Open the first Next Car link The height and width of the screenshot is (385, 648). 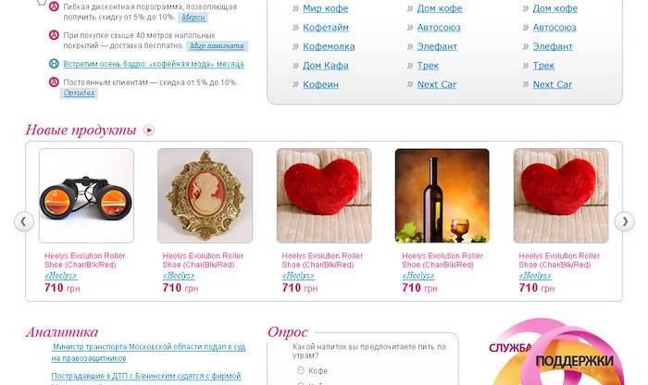pyautogui.click(x=437, y=84)
